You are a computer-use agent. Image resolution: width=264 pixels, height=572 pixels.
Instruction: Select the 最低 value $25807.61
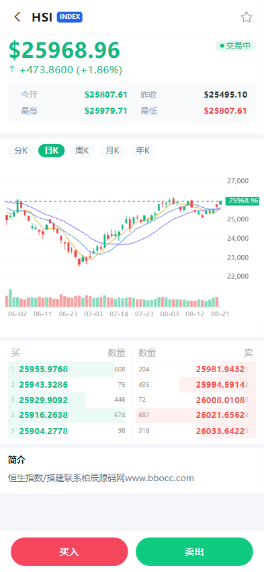(226, 111)
